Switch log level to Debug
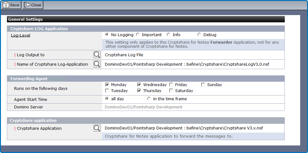Image resolution: width=308 pixels, height=153 pixels. 199,35
